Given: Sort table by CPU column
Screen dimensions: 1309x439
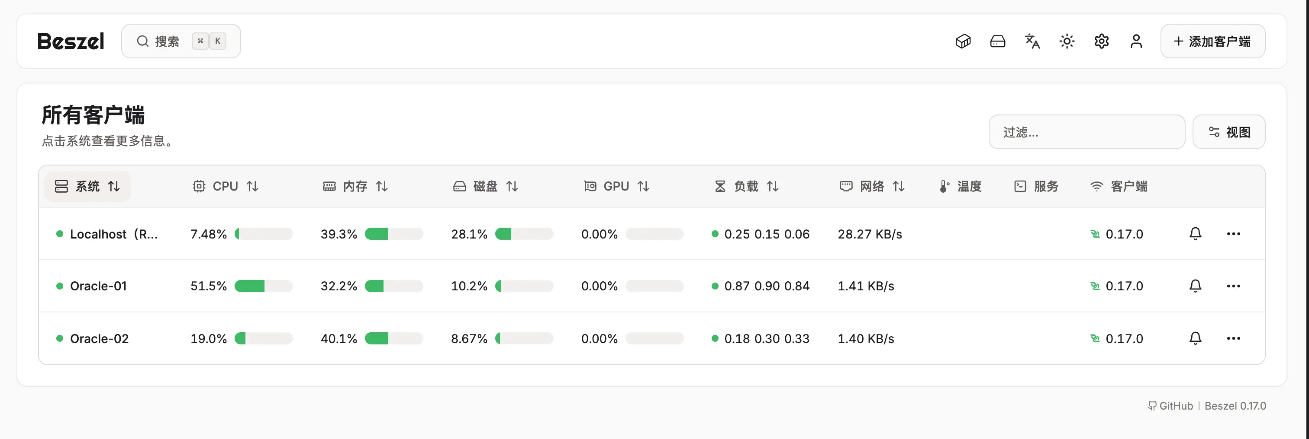Looking at the screenshot, I should pyautogui.click(x=226, y=186).
